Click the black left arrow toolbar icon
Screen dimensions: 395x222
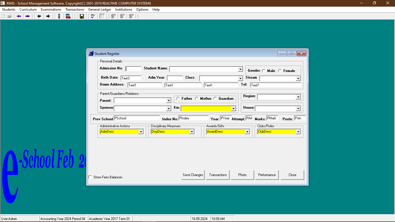coord(39,16)
